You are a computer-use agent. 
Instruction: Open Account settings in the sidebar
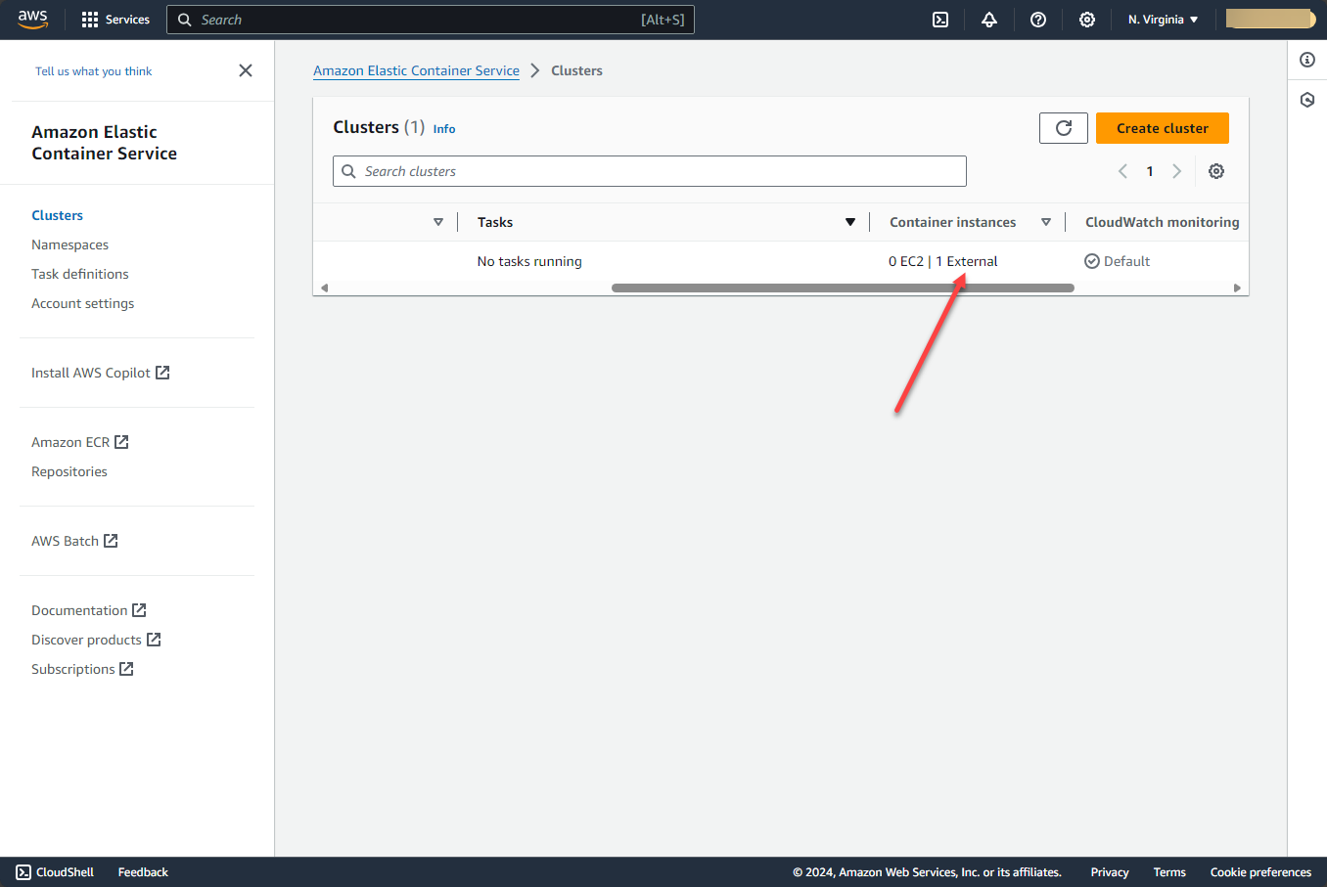pyautogui.click(x=83, y=303)
